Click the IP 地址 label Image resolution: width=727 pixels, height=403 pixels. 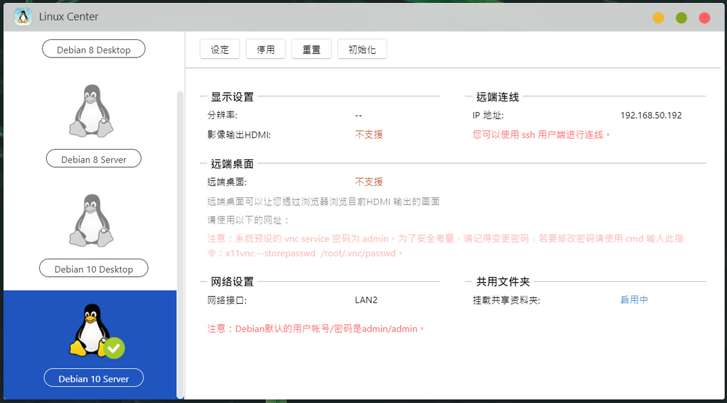488,115
